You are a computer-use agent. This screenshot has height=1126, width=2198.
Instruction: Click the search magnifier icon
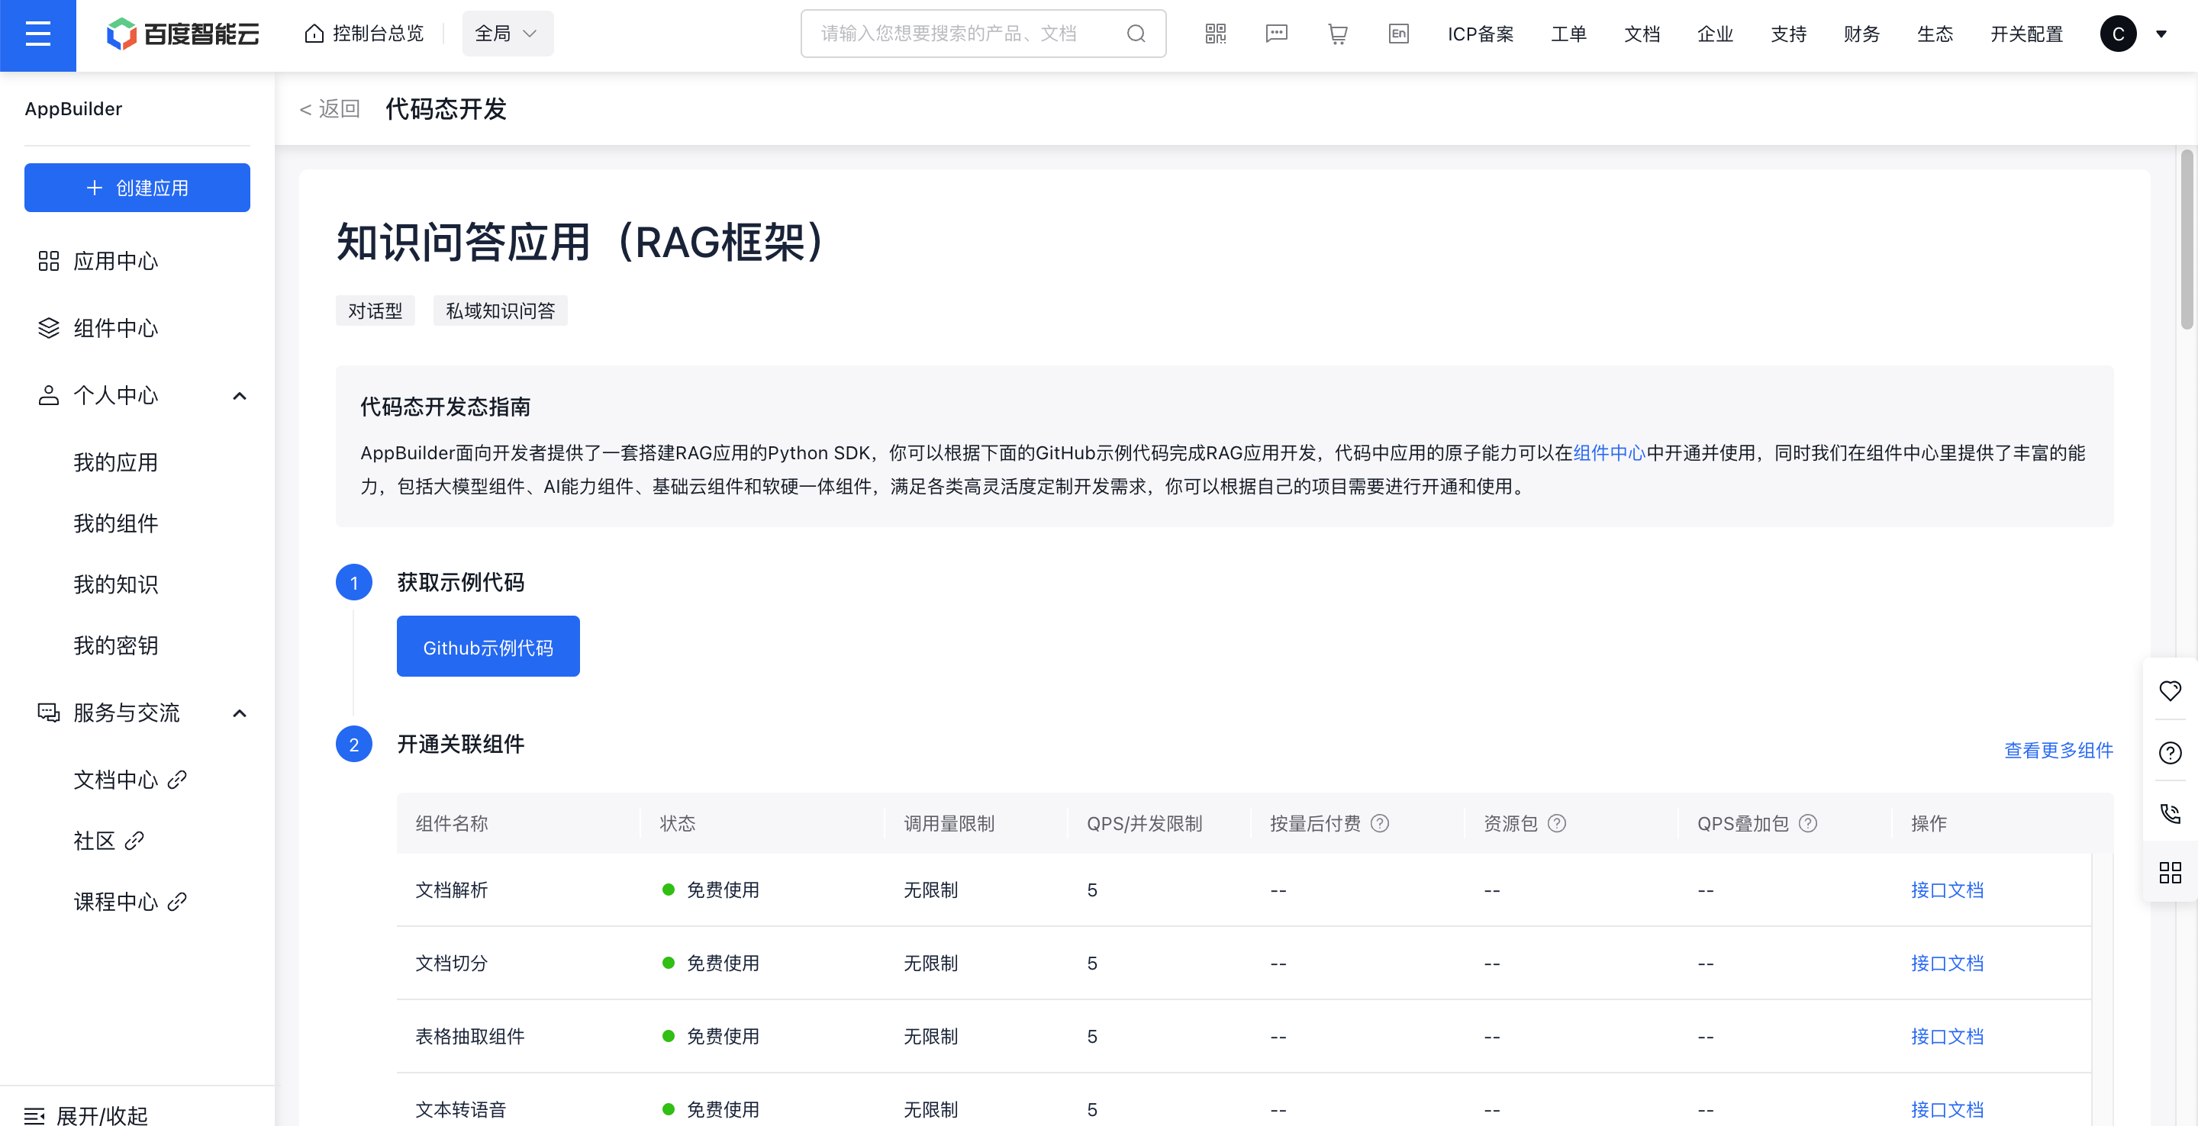1136,34
